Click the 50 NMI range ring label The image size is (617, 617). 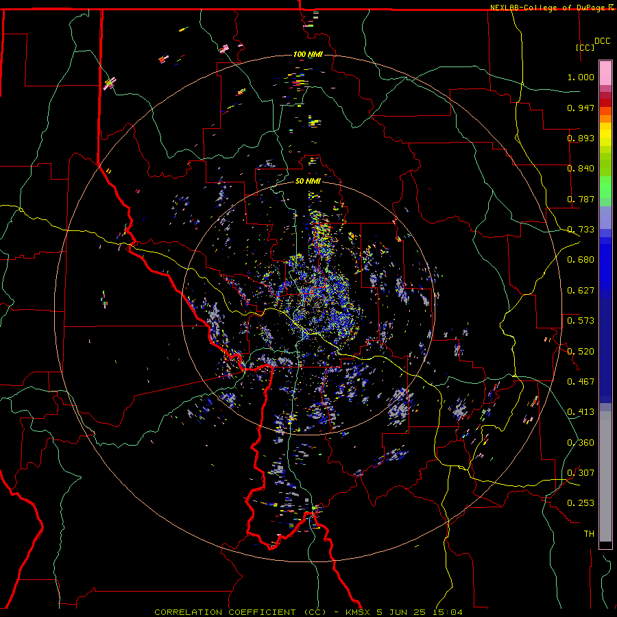(x=308, y=182)
